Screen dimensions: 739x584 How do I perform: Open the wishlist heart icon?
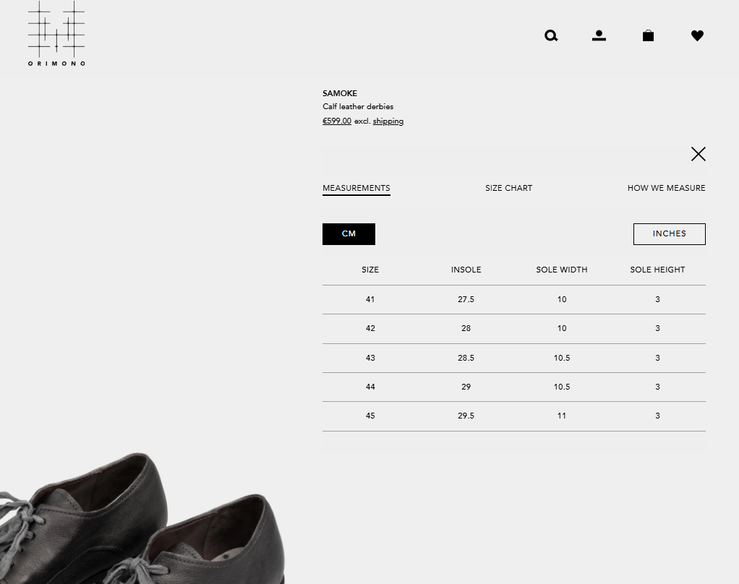point(698,36)
